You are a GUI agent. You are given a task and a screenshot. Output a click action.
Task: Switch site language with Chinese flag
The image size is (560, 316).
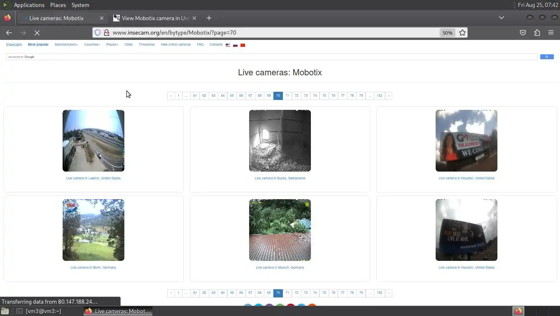tap(243, 45)
